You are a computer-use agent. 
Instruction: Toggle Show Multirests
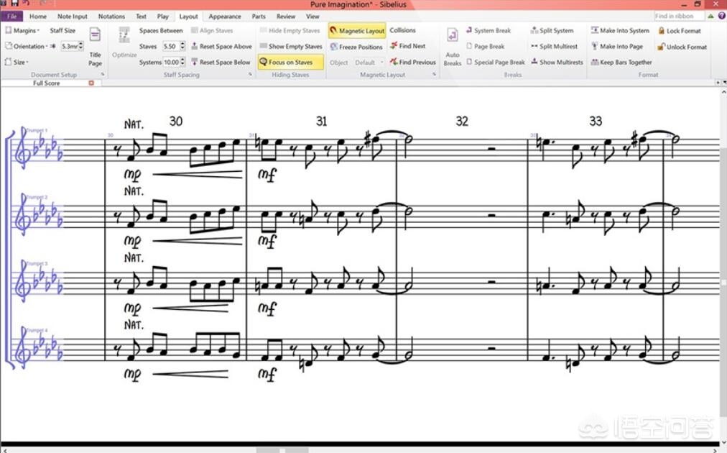[x=557, y=62]
